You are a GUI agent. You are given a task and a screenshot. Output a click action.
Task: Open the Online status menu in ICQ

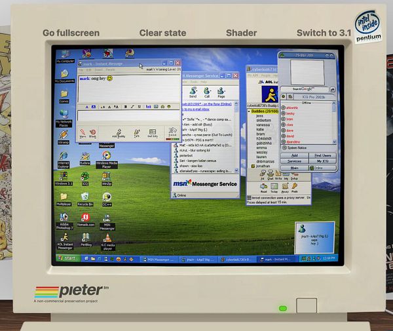[322, 168]
